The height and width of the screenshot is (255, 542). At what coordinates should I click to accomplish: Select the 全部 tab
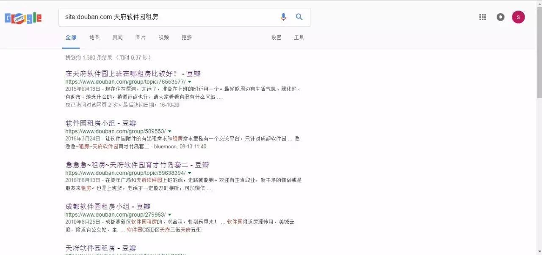tap(71, 38)
